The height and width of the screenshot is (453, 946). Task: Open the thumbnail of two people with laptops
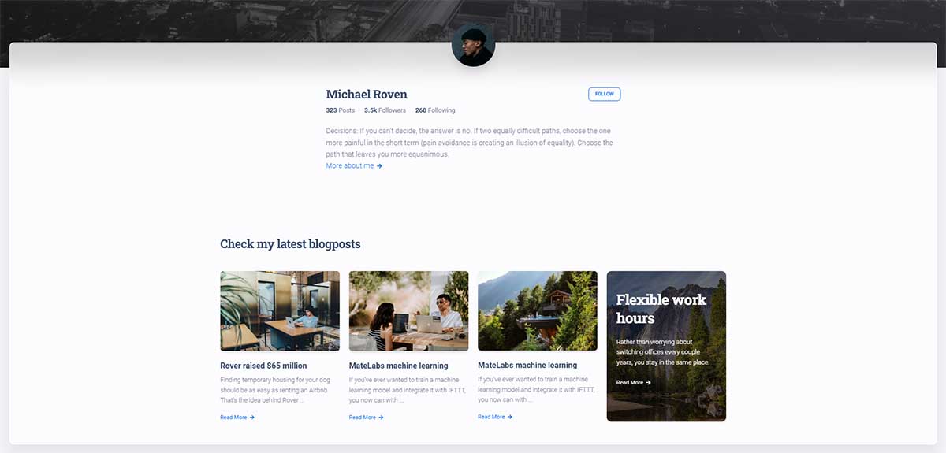point(408,311)
